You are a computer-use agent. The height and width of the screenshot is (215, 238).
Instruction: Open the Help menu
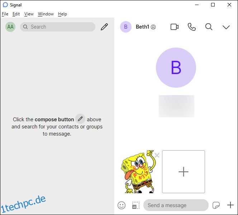(x=62, y=14)
